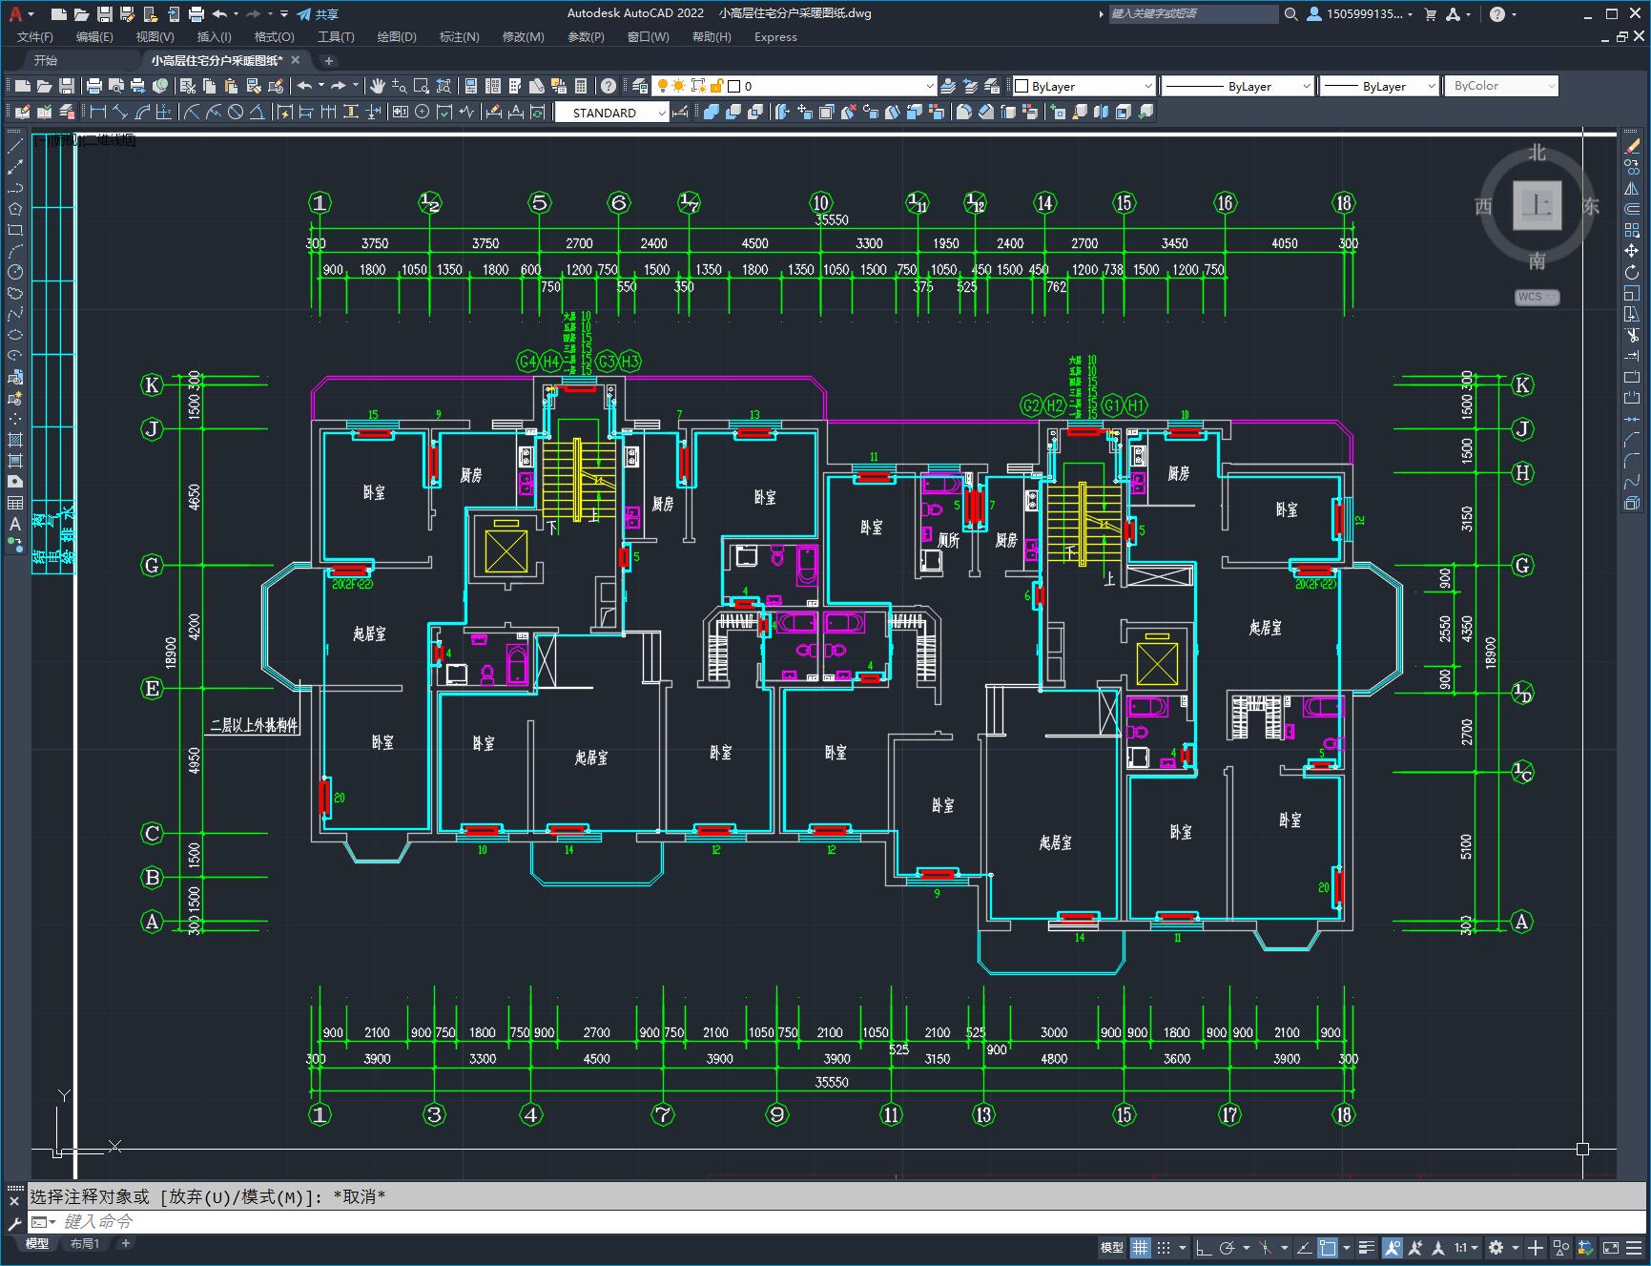
Task: Switch to the 开始 tab
Action: (x=46, y=60)
